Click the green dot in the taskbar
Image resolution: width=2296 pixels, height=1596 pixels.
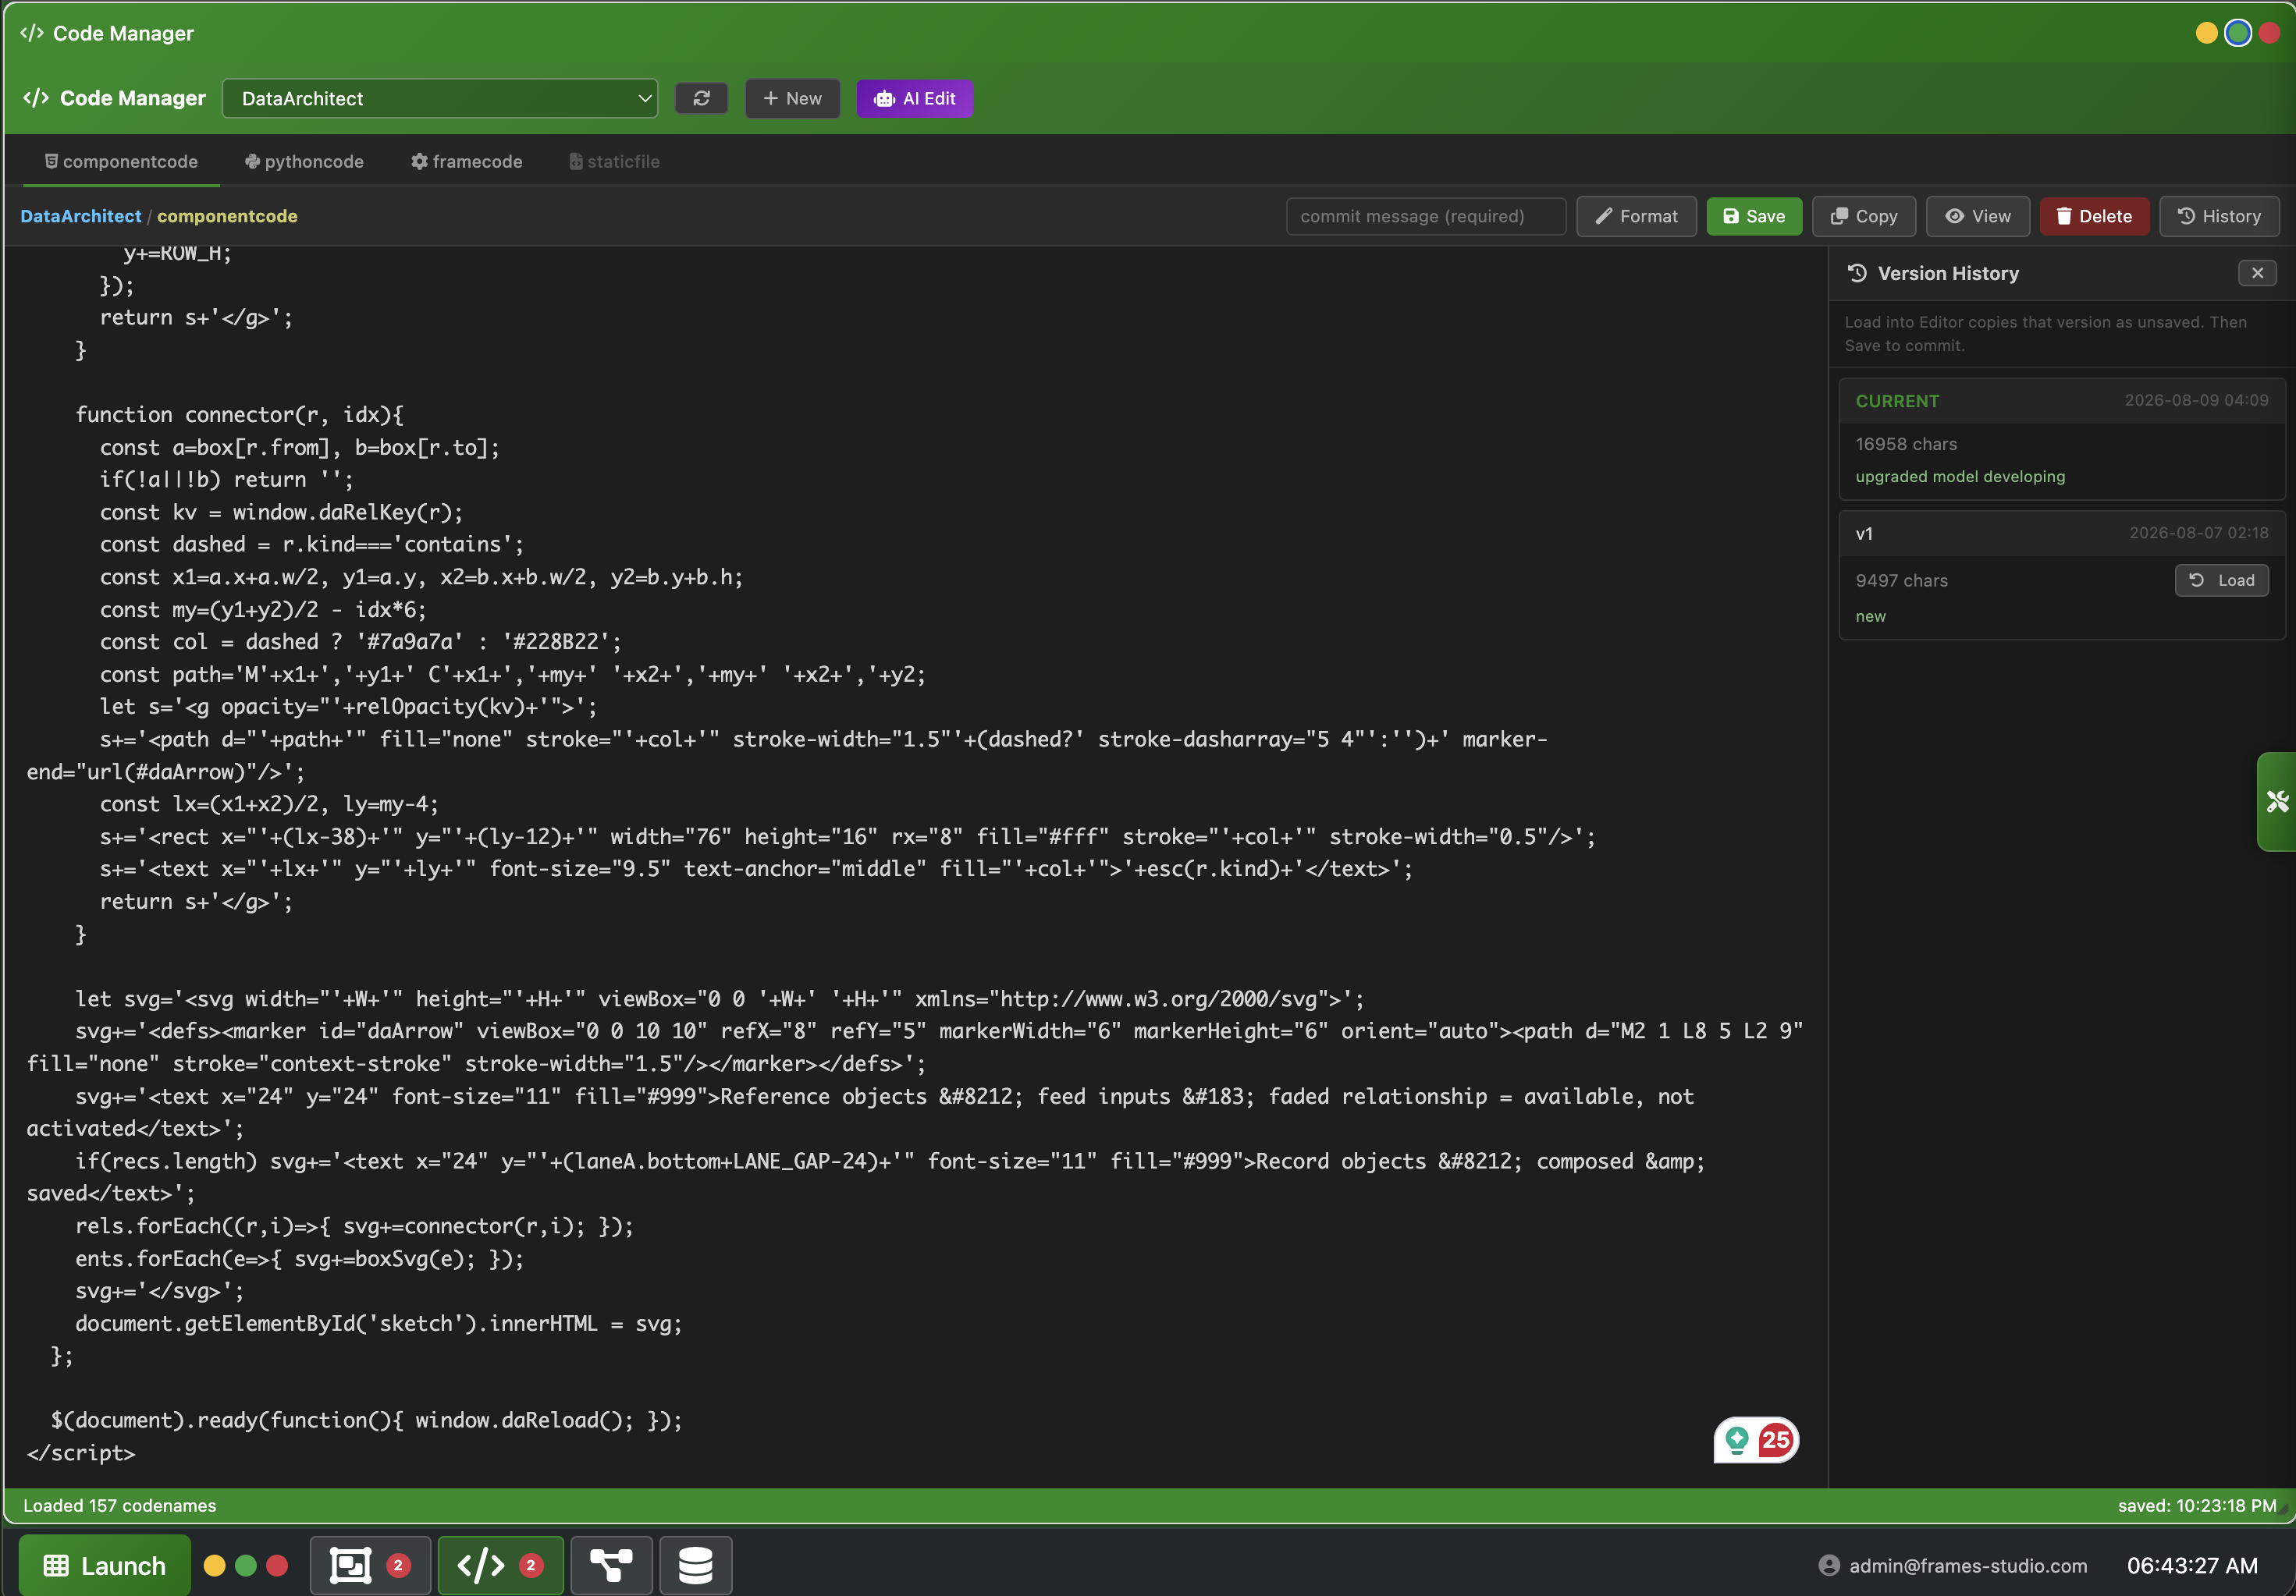245,1565
